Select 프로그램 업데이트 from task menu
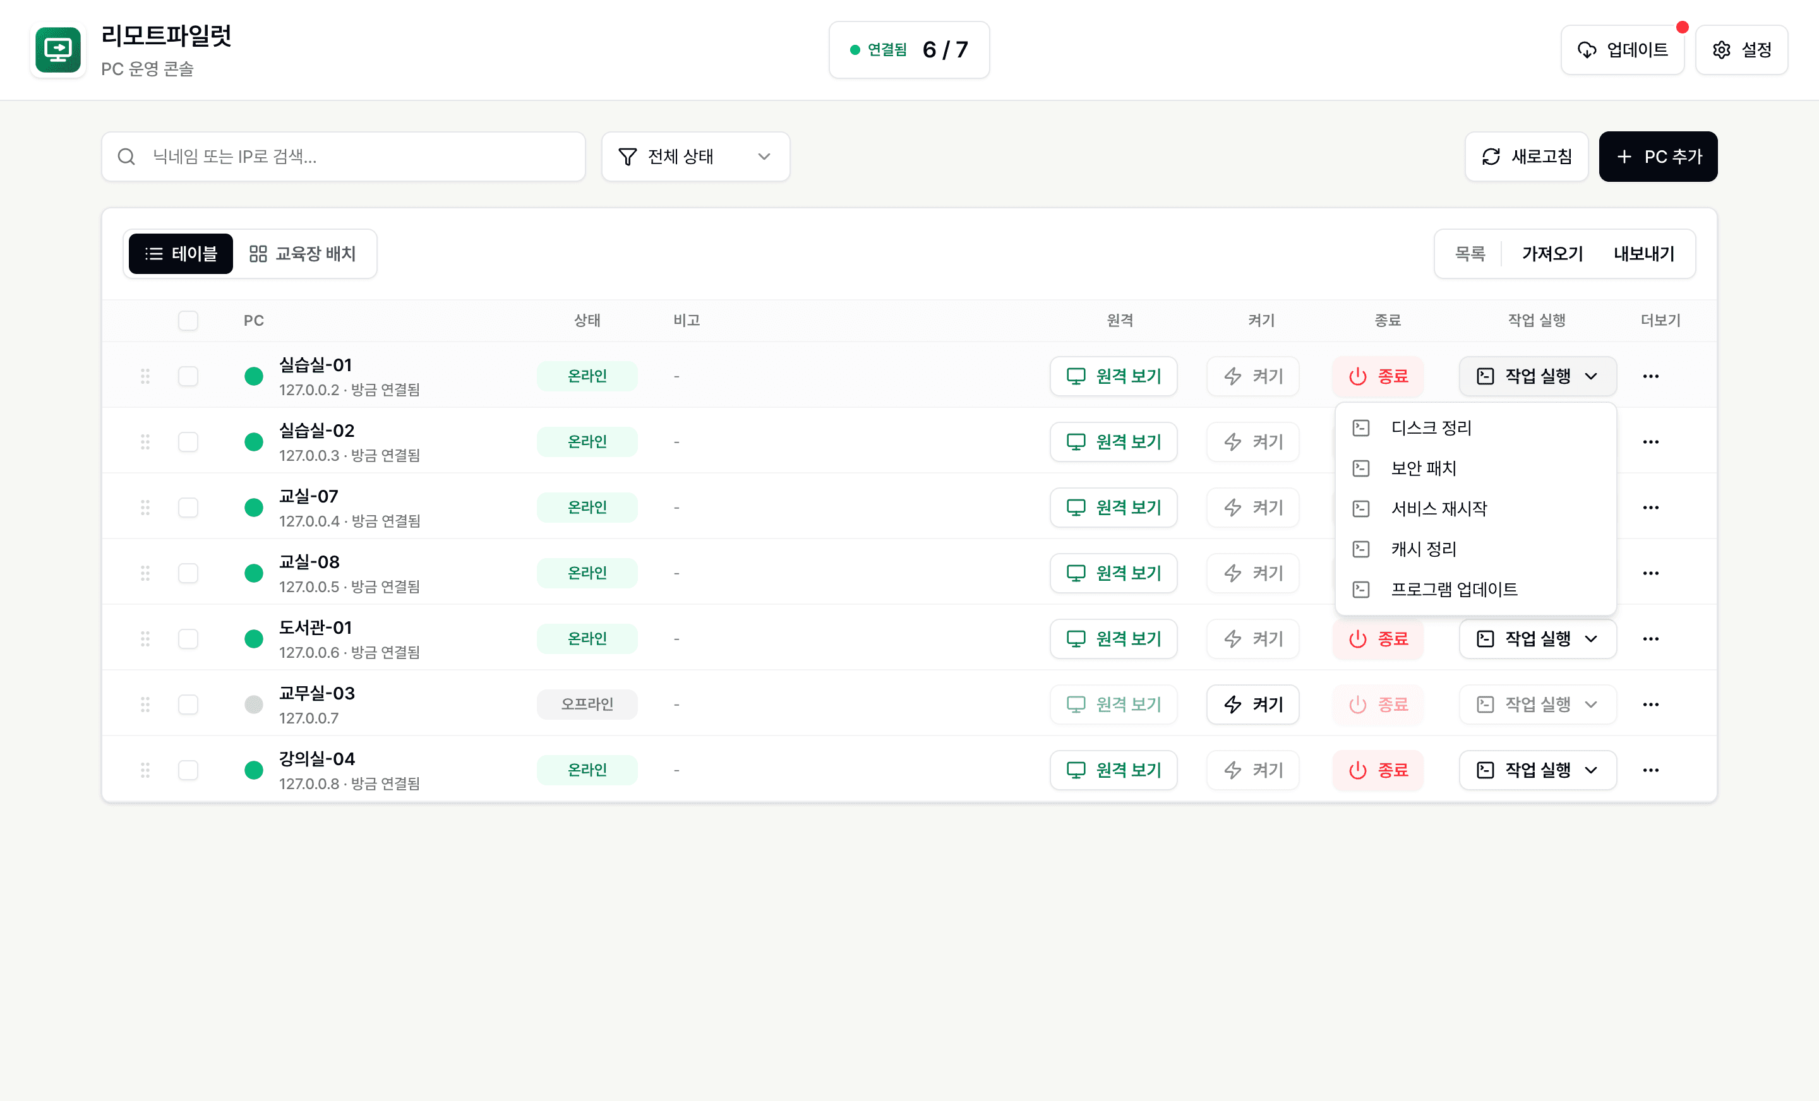The image size is (1819, 1101). pos(1475,590)
